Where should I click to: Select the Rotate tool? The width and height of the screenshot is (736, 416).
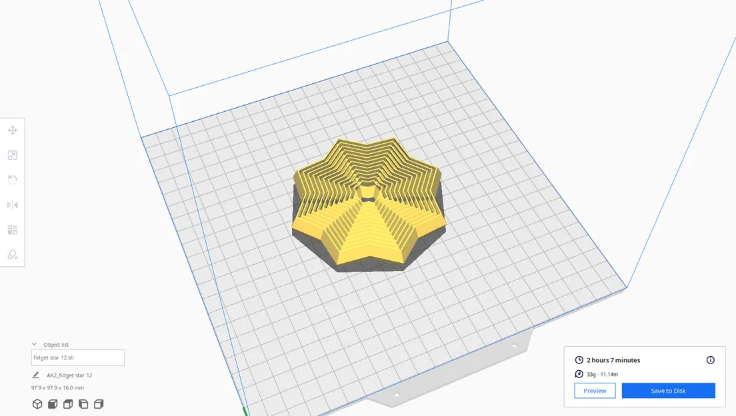coord(12,180)
